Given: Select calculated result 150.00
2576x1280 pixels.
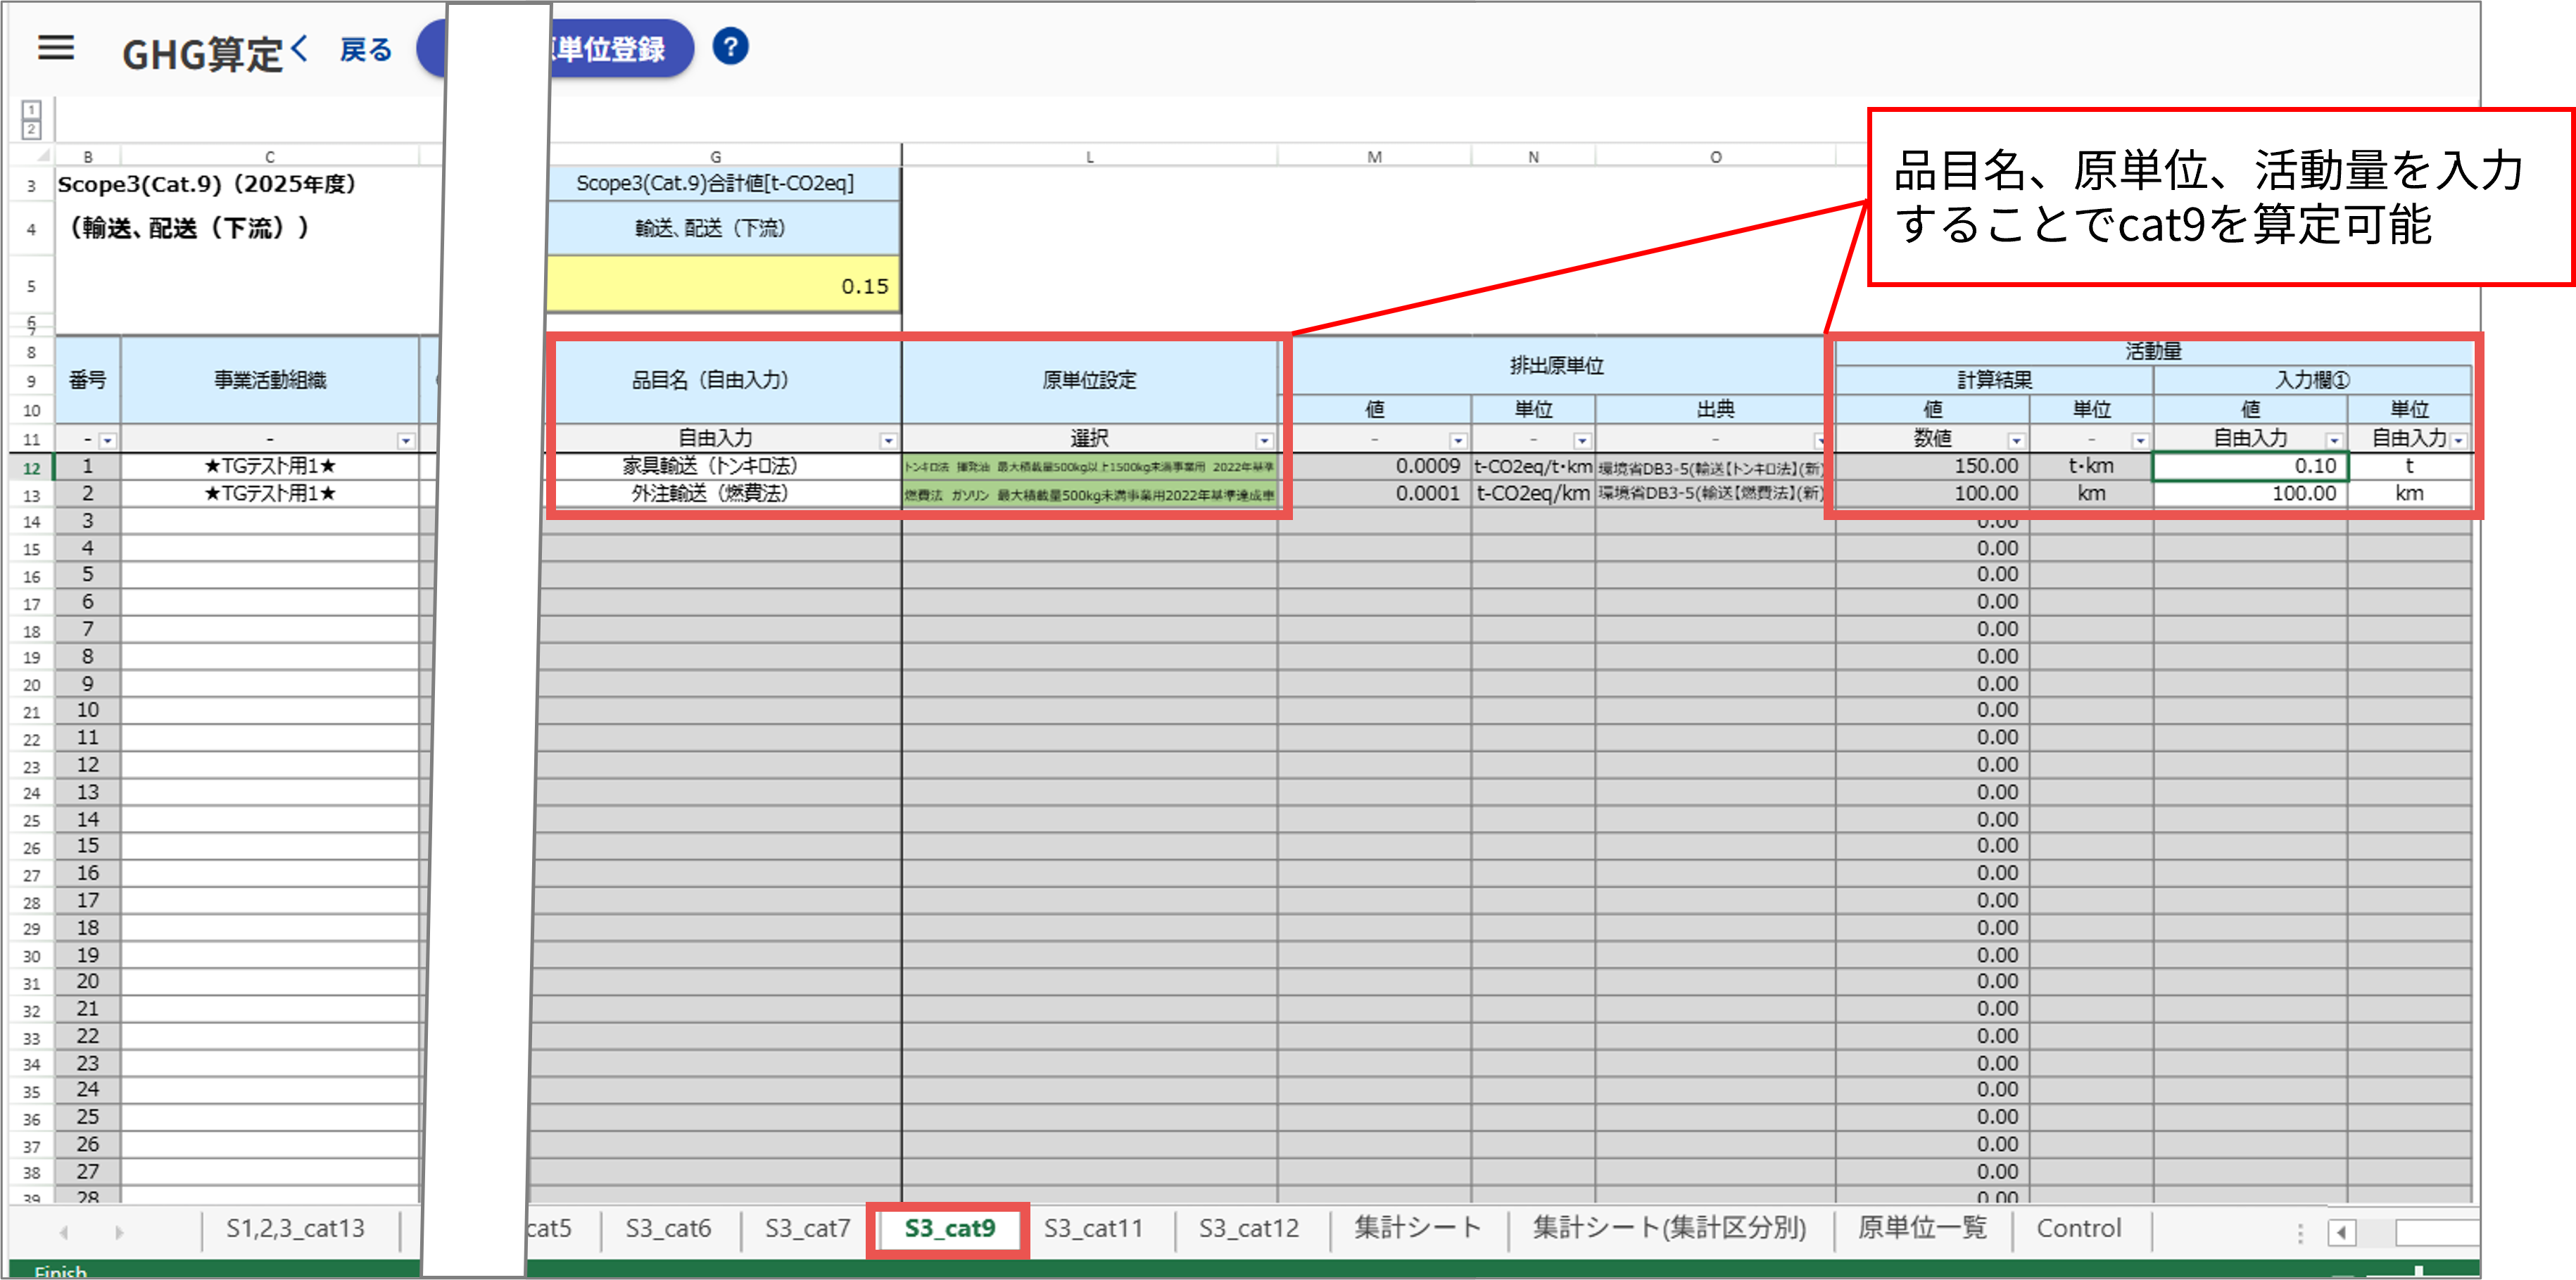Looking at the screenshot, I should click(x=1932, y=466).
